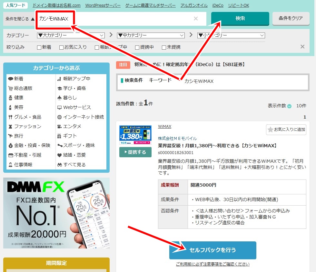
Task: Close the filter panel with the X
Action: tap(302, 47)
